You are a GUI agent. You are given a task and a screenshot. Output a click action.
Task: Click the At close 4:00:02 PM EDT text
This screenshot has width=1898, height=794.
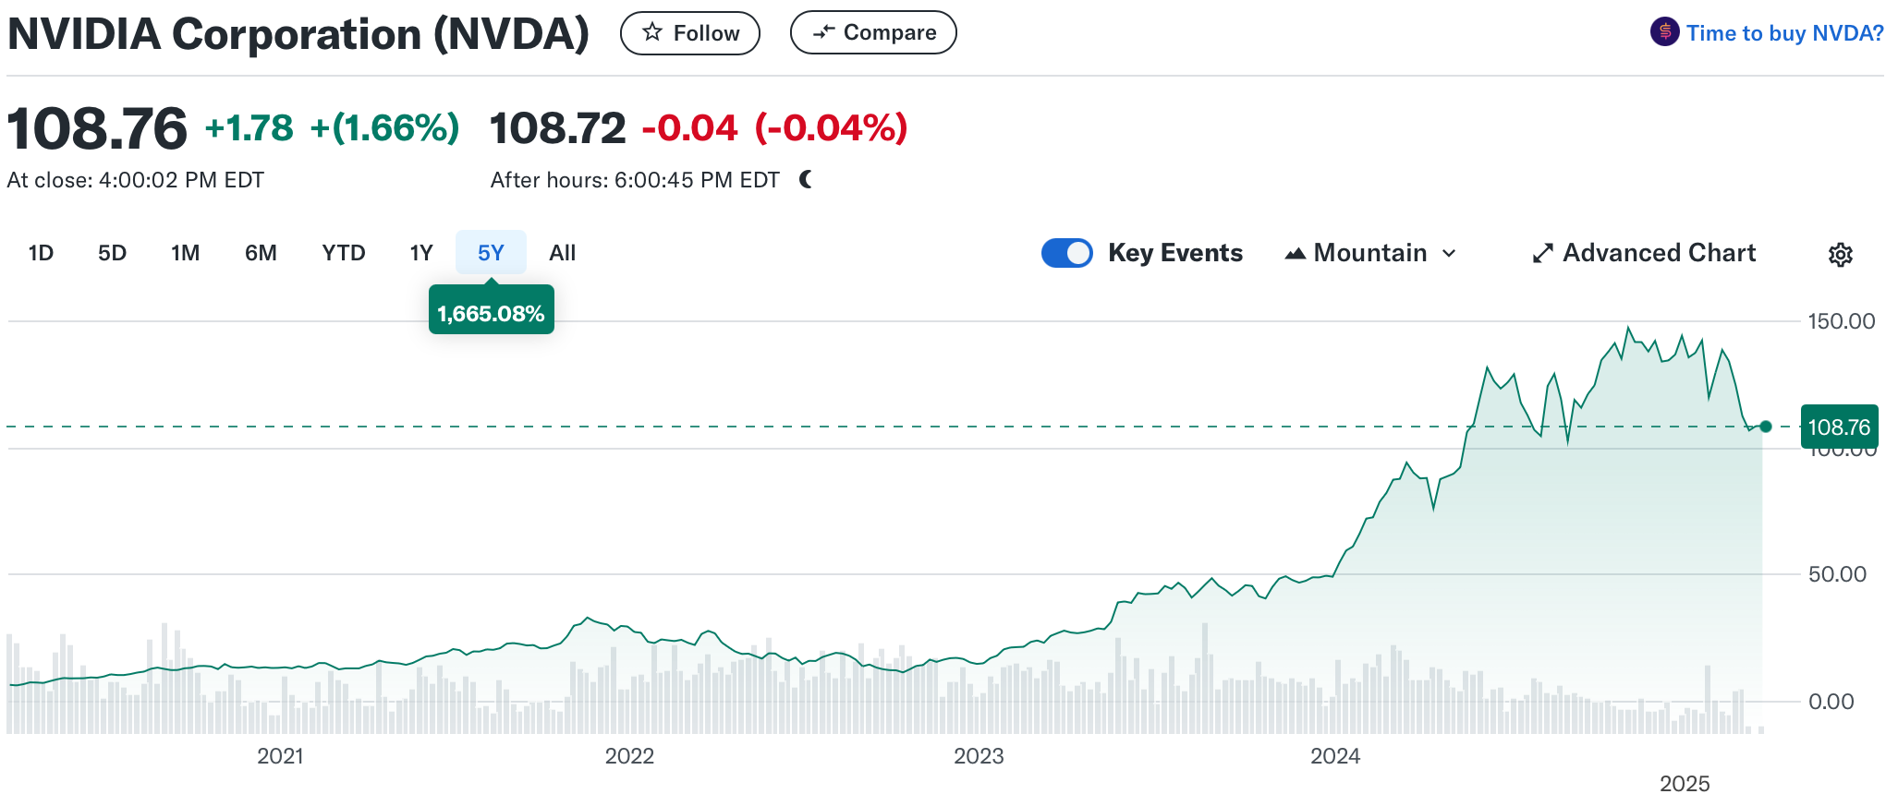click(x=135, y=180)
